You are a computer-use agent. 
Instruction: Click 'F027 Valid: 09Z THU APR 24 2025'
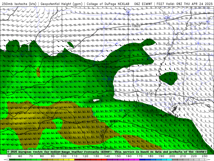coord(185,4)
